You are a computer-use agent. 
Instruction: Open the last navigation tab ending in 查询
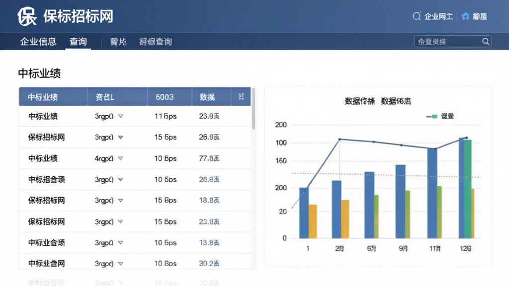(156, 42)
